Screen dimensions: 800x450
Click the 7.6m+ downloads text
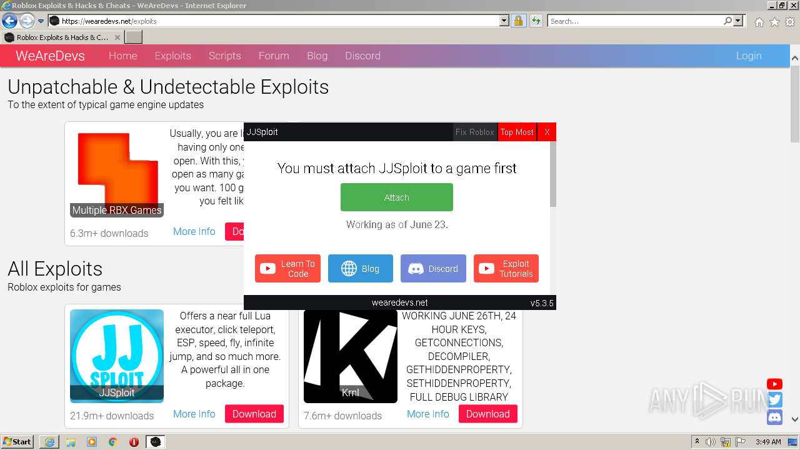pyautogui.click(x=342, y=416)
